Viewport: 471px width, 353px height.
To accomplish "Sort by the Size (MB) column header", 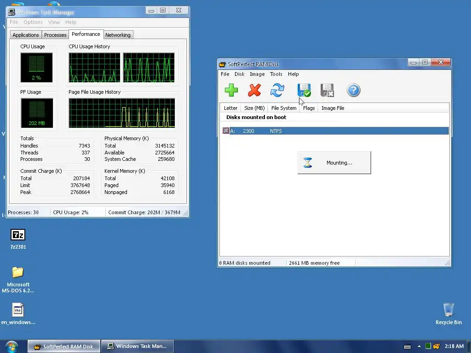I will (x=254, y=108).
